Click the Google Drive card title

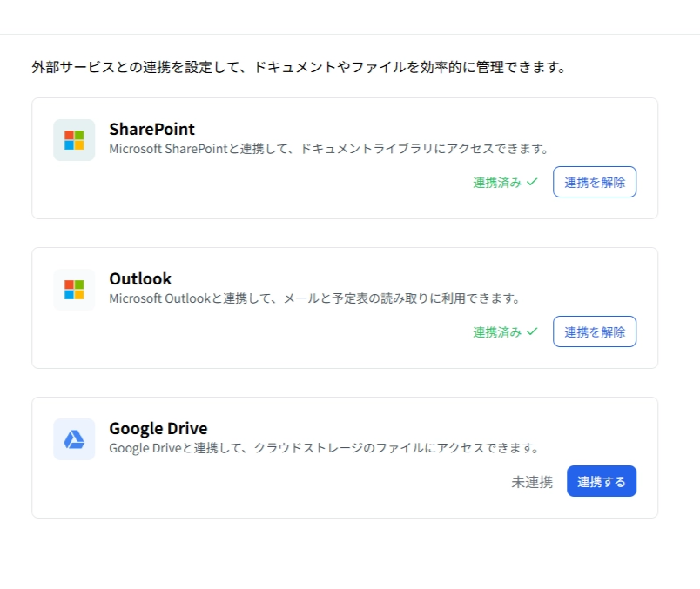(158, 428)
